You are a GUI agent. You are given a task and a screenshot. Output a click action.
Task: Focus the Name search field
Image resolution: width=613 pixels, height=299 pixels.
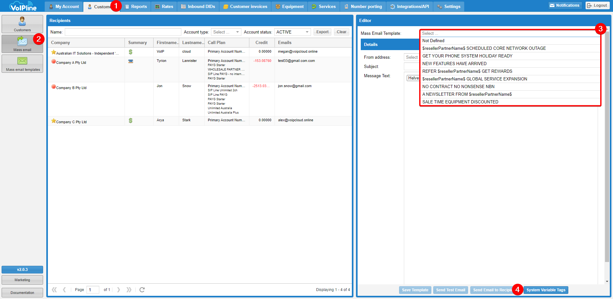pos(123,32)
